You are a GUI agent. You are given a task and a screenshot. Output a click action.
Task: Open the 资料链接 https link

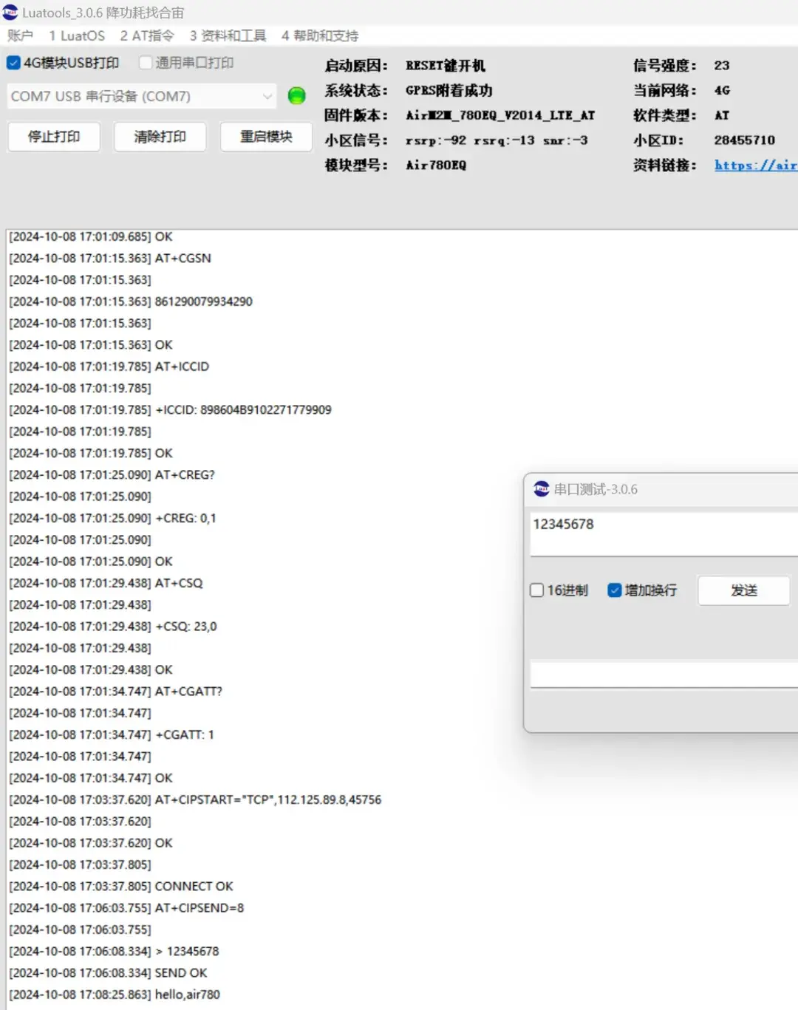point(756,165)
